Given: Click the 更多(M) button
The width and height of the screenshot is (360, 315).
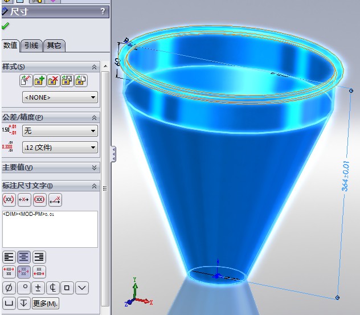Looking at the screenshot, I should 45,303.
